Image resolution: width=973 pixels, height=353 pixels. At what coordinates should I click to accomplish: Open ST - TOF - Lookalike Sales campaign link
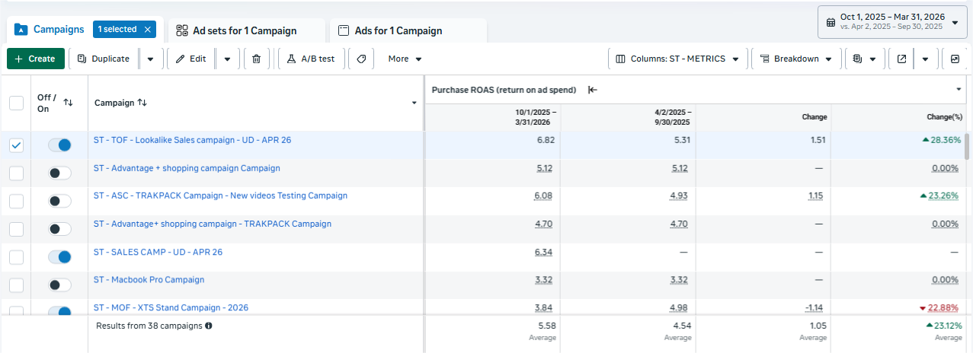(192, 140)
